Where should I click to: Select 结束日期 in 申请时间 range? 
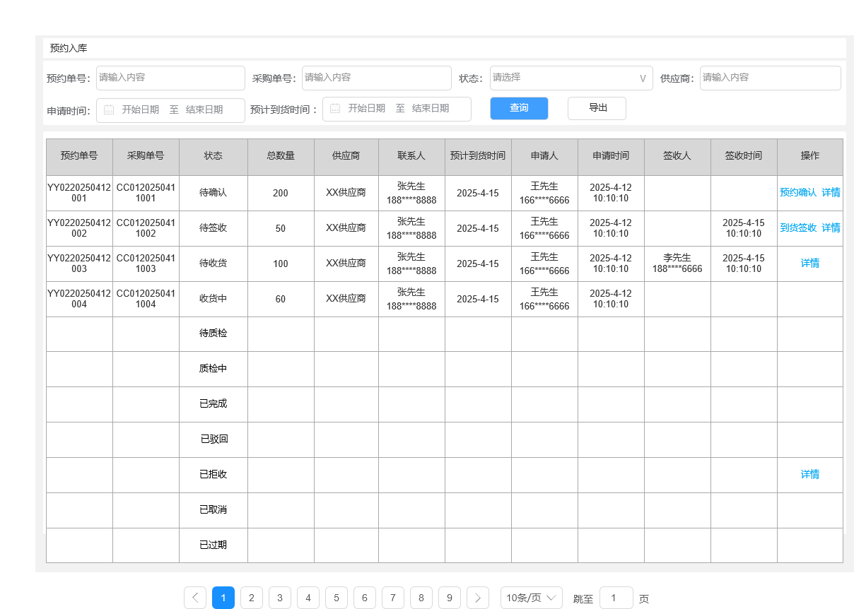(204, 110)
